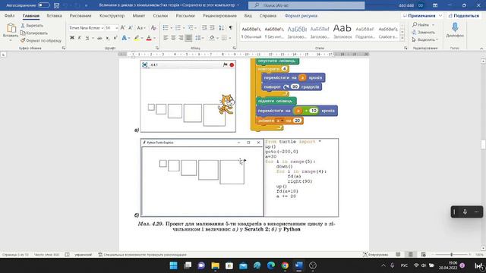The image size is (486, 273).
Task: Select the large Заголовок title style
Action: click(x=342, y=32)
